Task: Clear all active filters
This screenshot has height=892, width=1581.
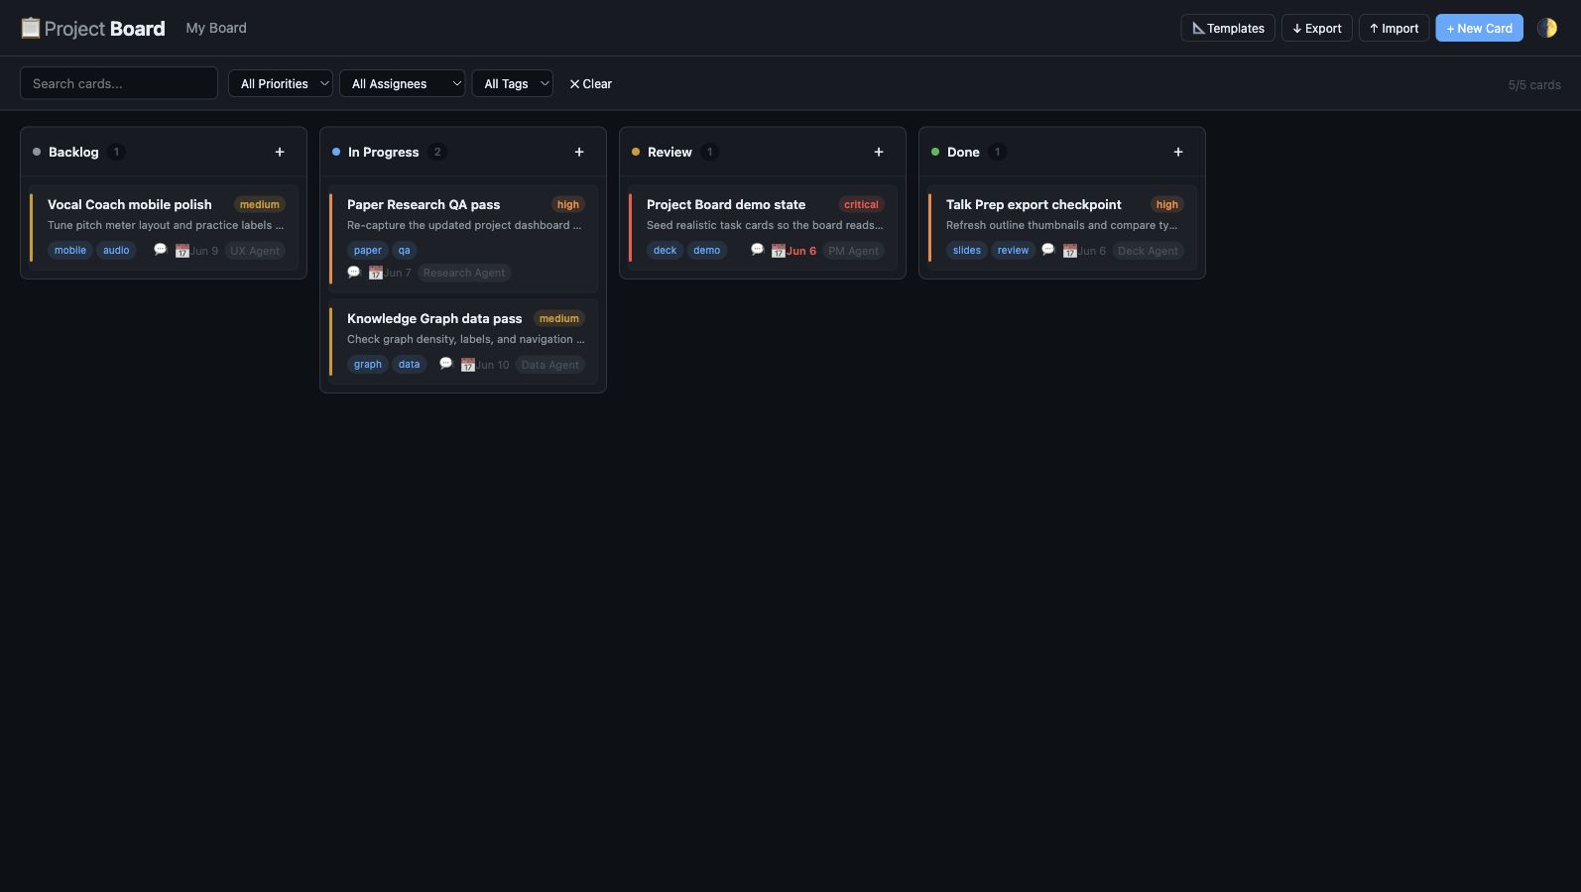Action: pyautogui.click(x=590, y=83)
